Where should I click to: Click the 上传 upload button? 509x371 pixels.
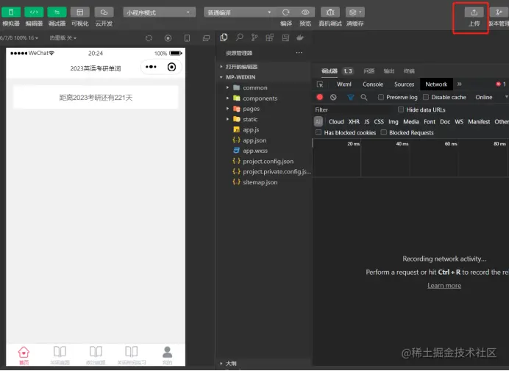point(474,12)
